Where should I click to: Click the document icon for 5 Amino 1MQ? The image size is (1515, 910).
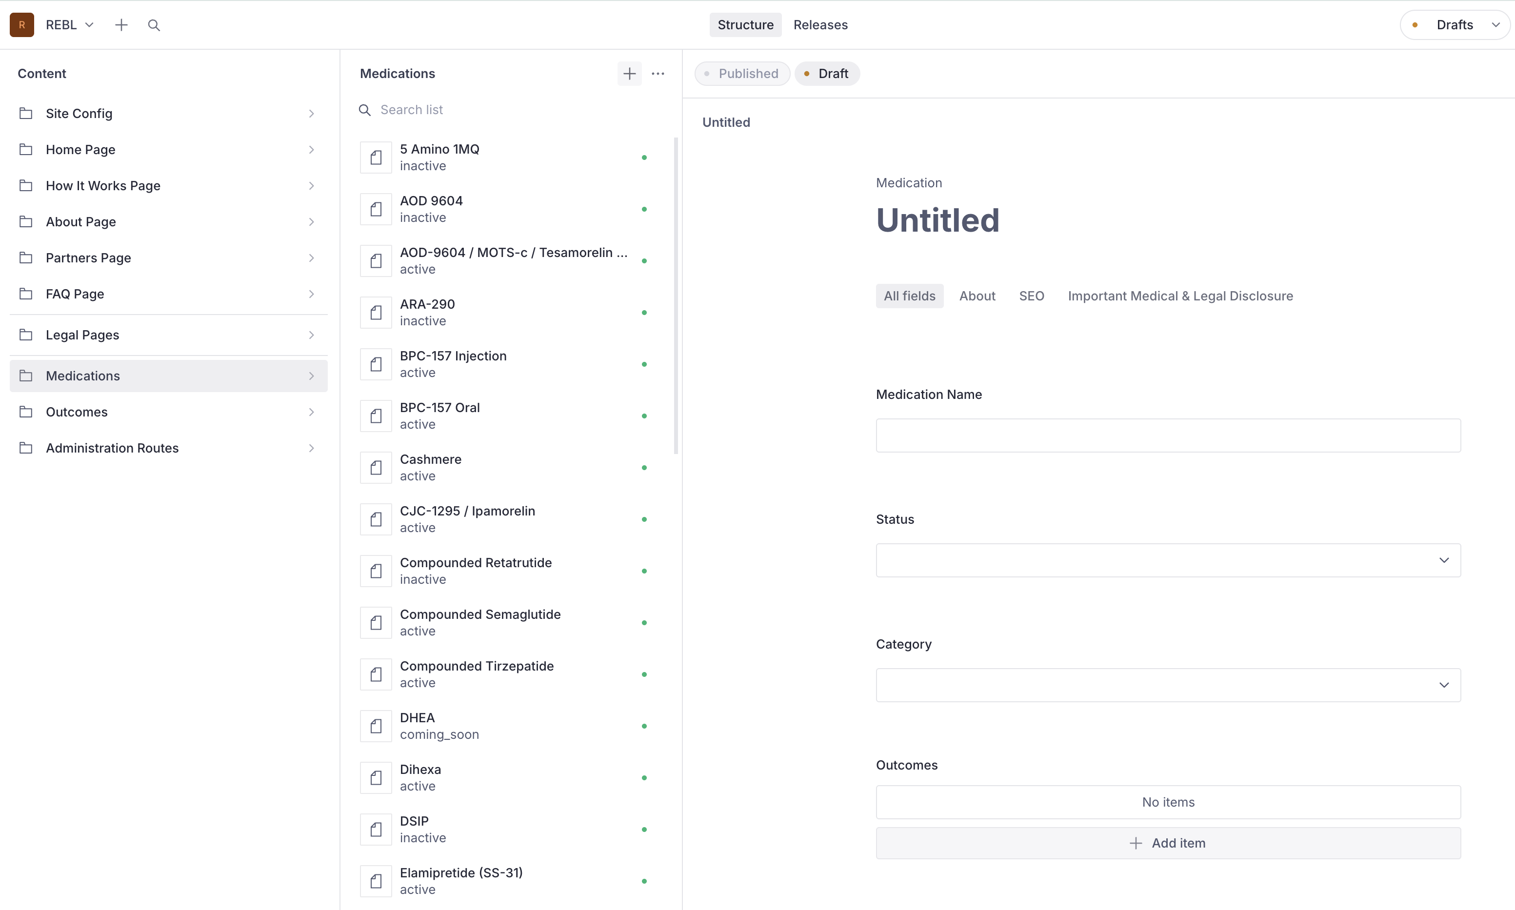pos(376,158)
